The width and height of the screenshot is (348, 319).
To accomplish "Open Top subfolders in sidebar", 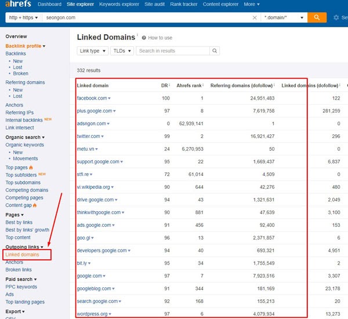I will tap(21, 175).
